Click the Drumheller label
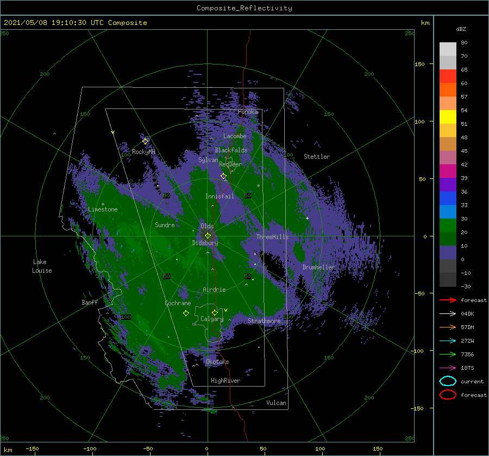 click(318, 267)
